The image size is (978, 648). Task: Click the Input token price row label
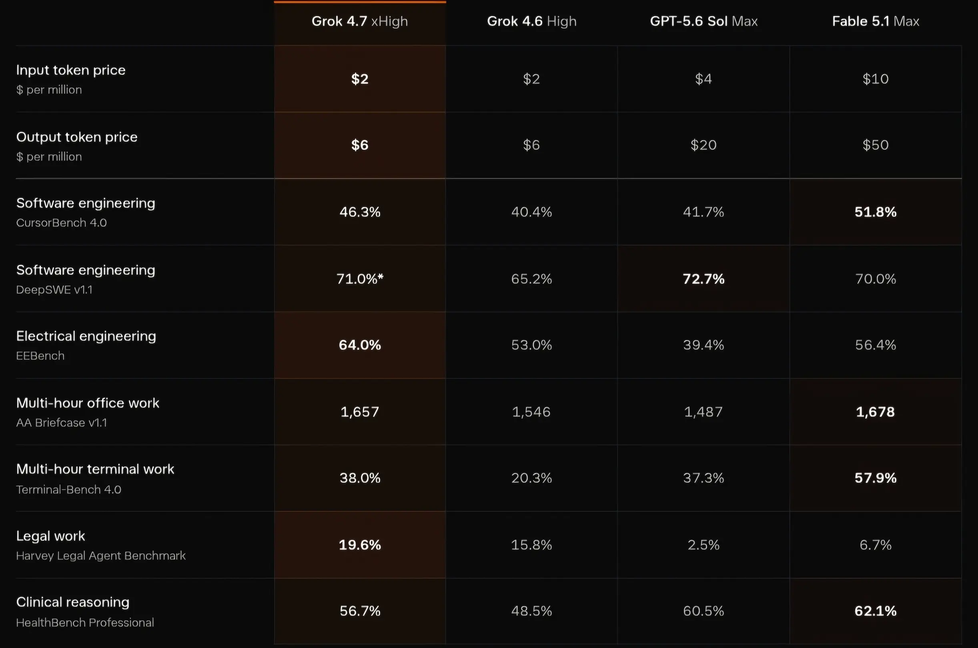click(71, 70)
